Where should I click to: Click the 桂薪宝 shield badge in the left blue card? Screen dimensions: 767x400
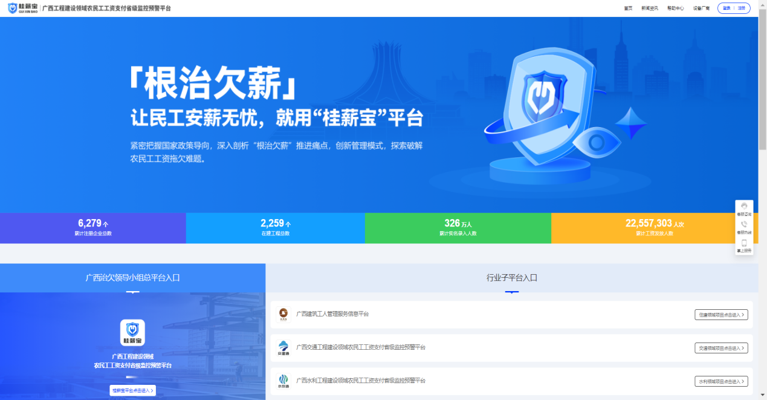132,332
